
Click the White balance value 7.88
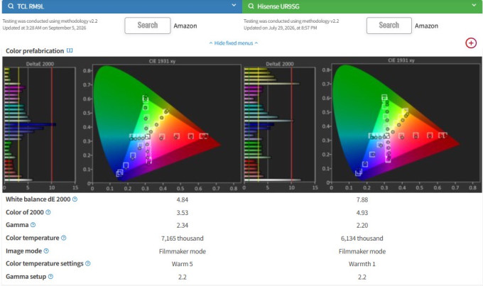pos(362,199)
